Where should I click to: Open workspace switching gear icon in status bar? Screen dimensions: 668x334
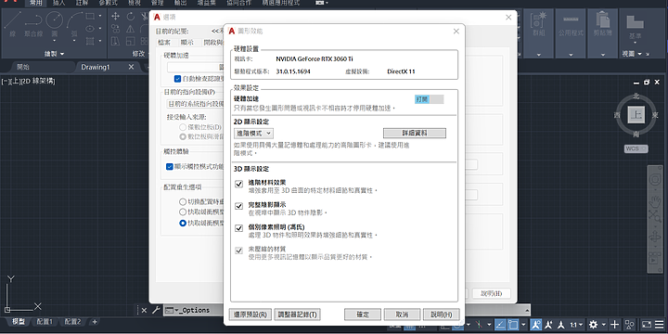(593, 325)
